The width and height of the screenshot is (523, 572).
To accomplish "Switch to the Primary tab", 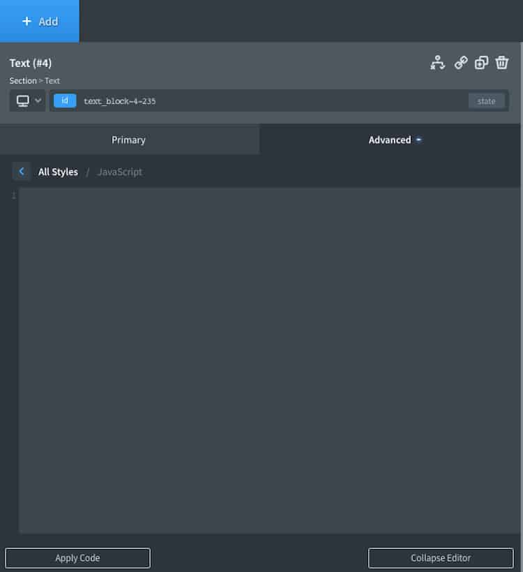I will pos(129,140).
